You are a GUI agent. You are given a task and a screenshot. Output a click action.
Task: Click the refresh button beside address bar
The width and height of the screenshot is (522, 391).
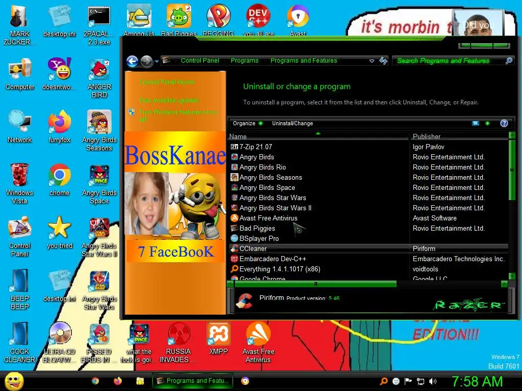[x=383, y=61]
